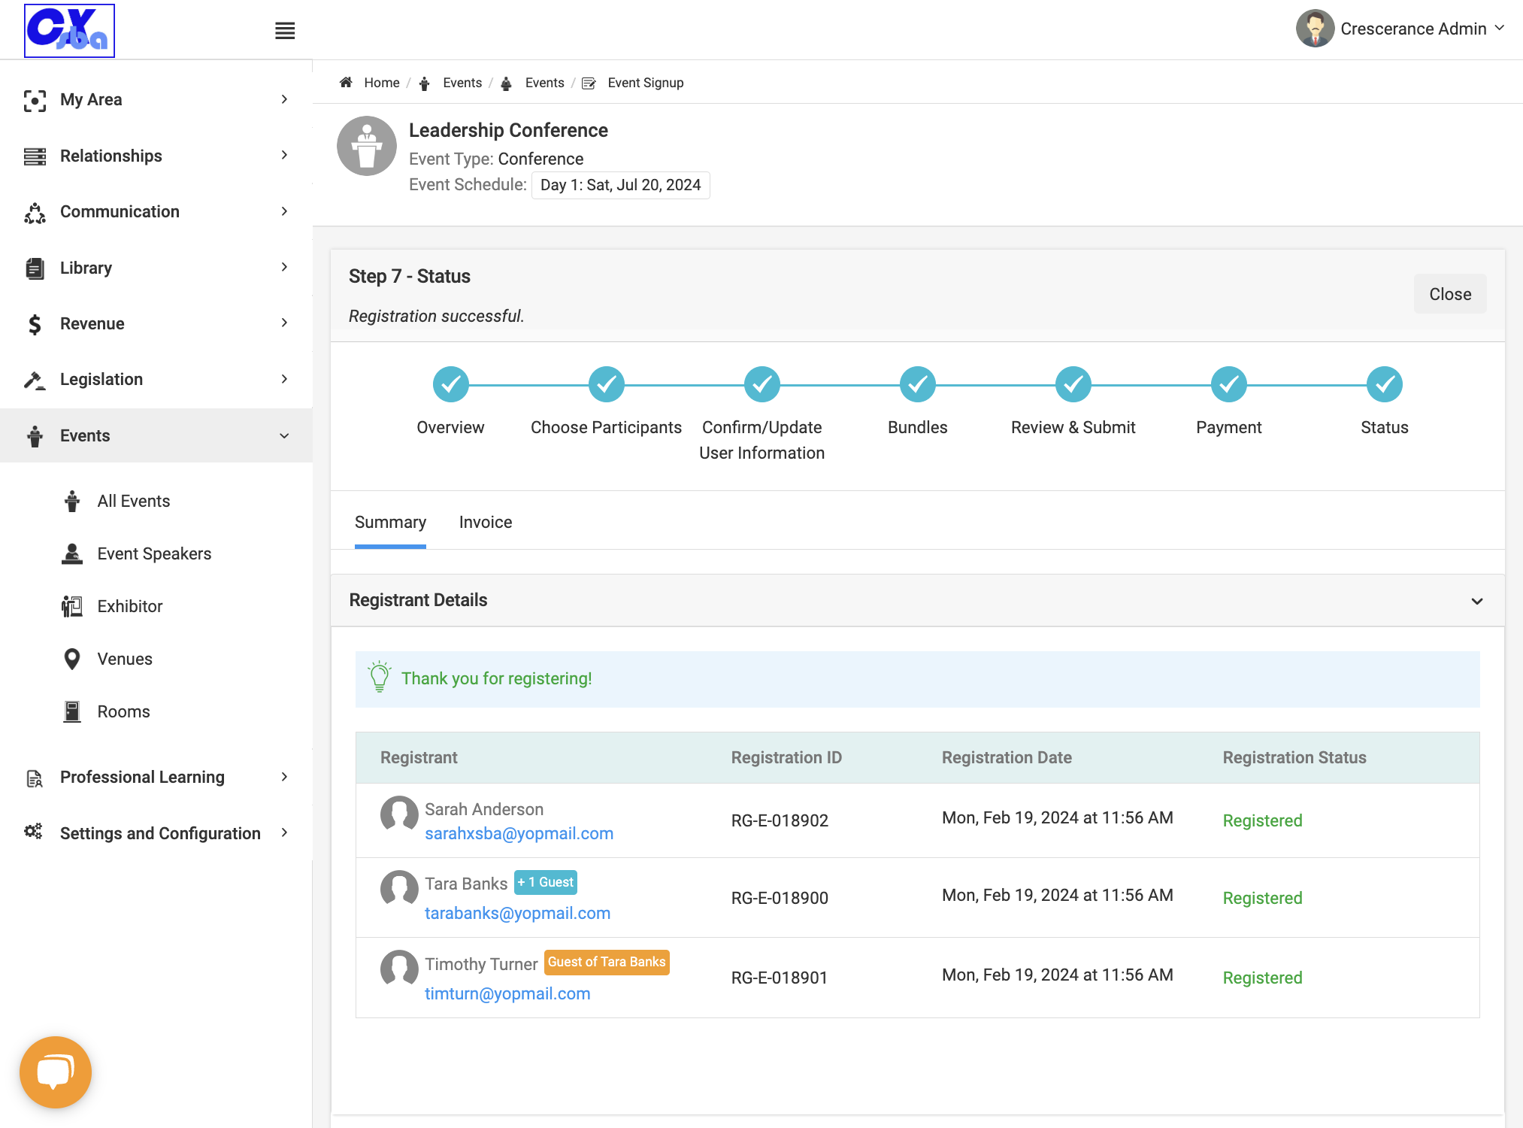Click the Relationships sidebar icon
Screen dimensions: 1523x1128
pyautogui.click(x=35, y=156)
